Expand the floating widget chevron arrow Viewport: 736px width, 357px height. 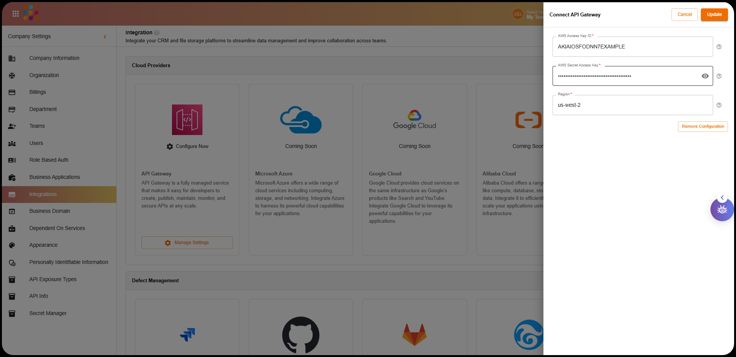click(722, 198)
